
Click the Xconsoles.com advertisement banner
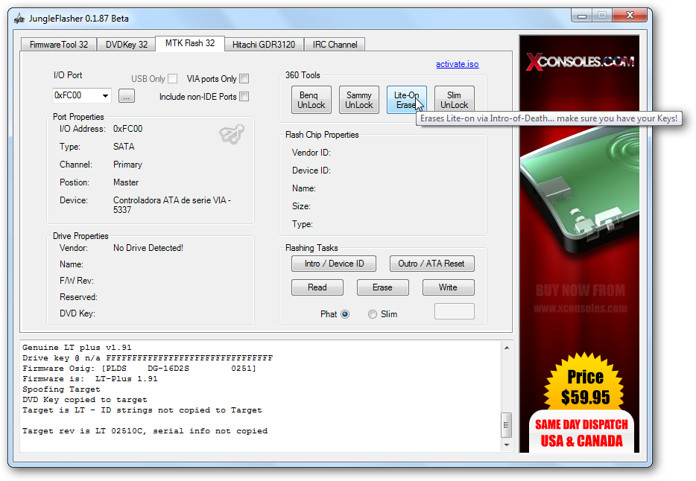point(579,243)
